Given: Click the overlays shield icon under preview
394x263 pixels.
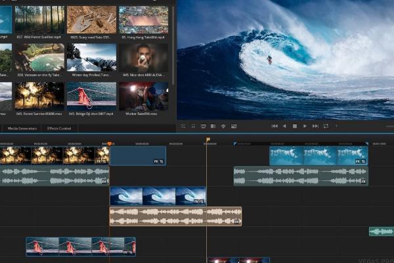Looking at the screenshot, I should 223,126.
